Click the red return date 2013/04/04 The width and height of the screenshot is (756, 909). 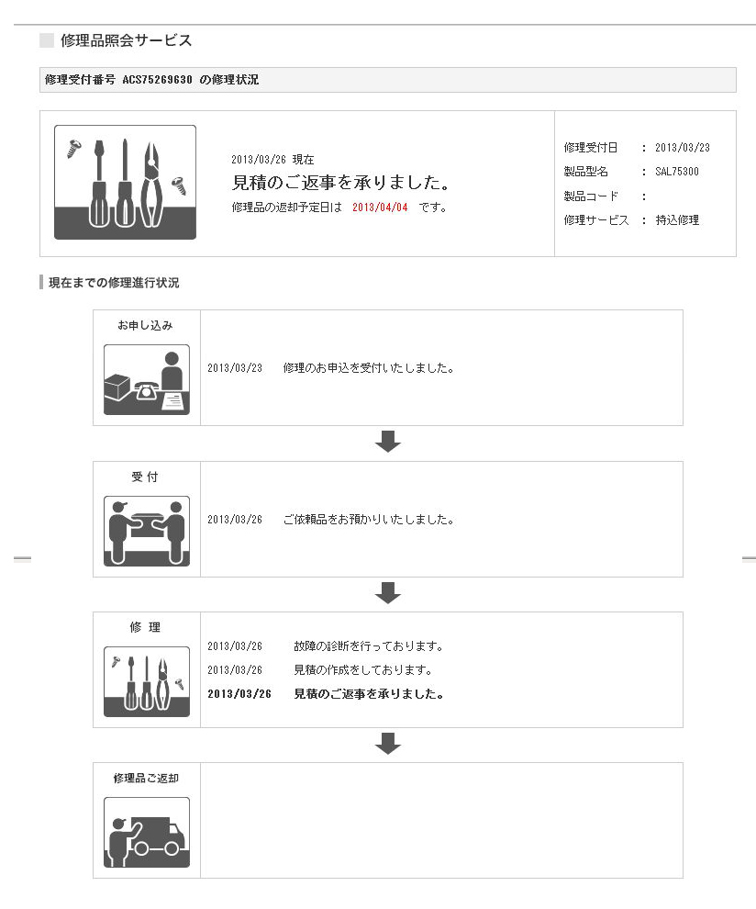380,208
